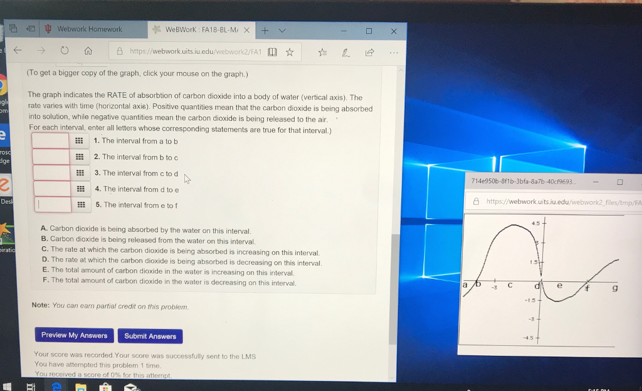Open File Explorer from the taskbar
This screenshot has width=642, height=391.
(x=82, y=386)
